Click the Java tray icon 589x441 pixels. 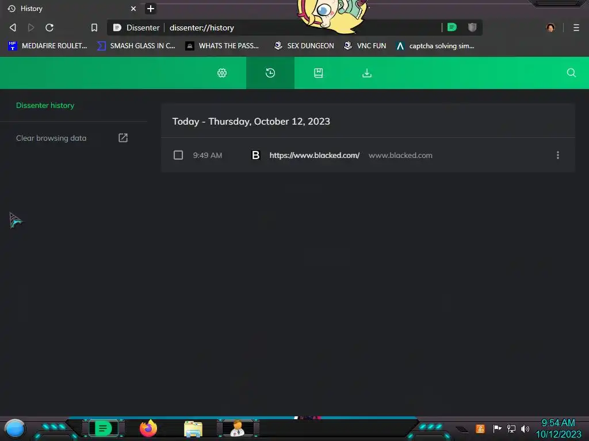480,428
